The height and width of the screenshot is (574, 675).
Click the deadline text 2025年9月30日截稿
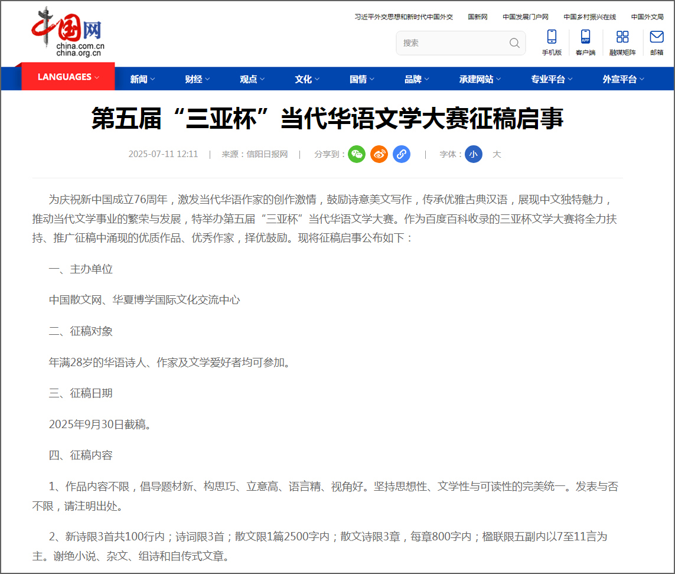tap(100, 425)
